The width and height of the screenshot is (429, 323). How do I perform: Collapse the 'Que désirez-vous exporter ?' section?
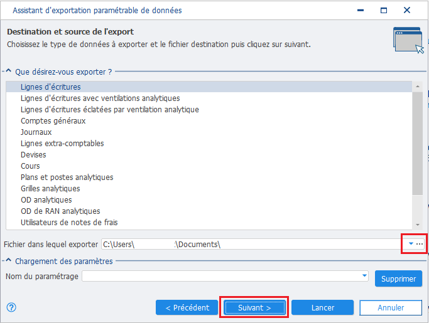(x=9, y=71)
